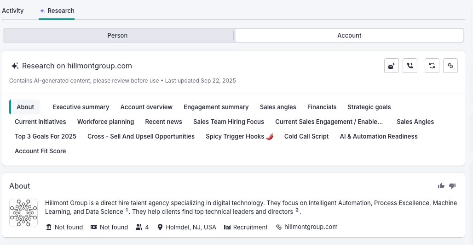Image resolution: width=473 pixels, height=245 pixels.
Task: Click the 'Not found' text beside the money icon
Action: click(x=114, y=227)
